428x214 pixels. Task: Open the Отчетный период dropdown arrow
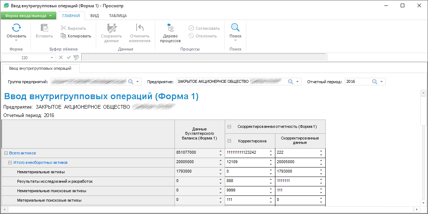pos(381,82)
